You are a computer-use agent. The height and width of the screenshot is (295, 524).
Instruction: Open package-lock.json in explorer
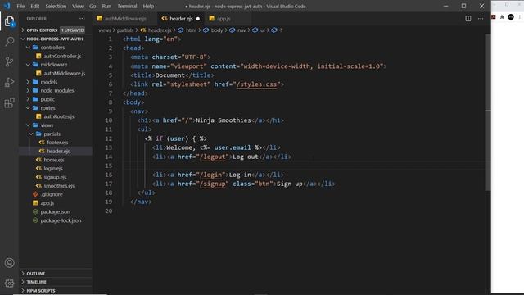(61, 220)
